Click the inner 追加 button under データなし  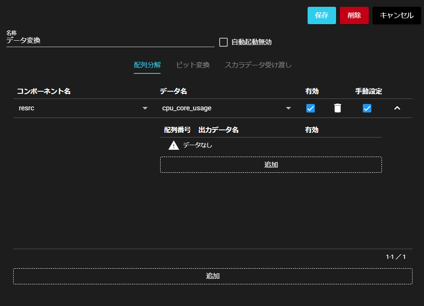pos(271,165)
